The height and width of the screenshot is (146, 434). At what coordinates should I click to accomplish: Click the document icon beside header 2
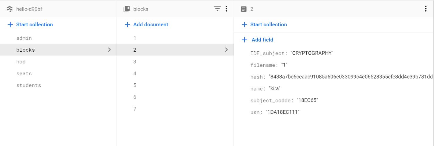click(244, 9)
